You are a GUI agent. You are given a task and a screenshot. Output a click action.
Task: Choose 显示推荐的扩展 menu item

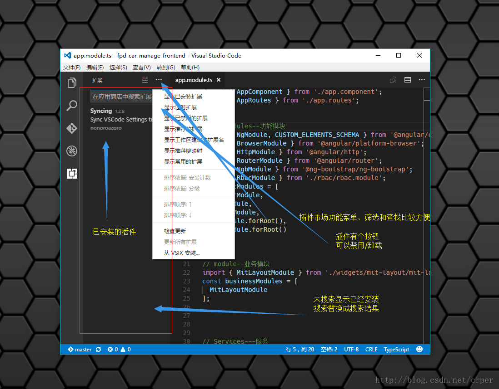[194, 129]
